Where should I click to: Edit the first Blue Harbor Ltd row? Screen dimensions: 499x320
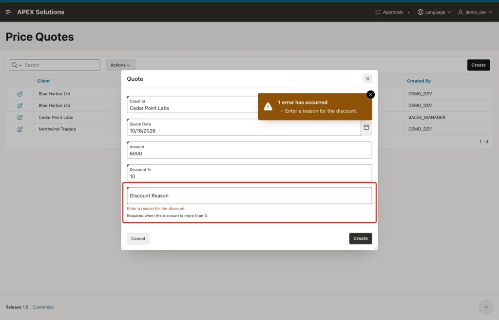[x=19, y=94]
